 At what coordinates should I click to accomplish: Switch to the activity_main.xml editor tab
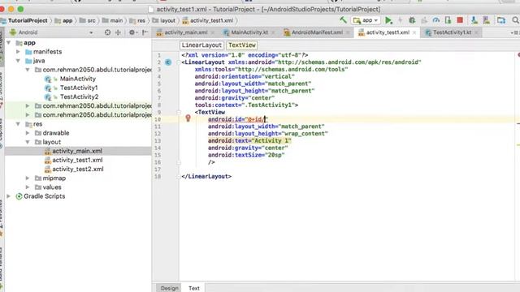coord(186,32)
